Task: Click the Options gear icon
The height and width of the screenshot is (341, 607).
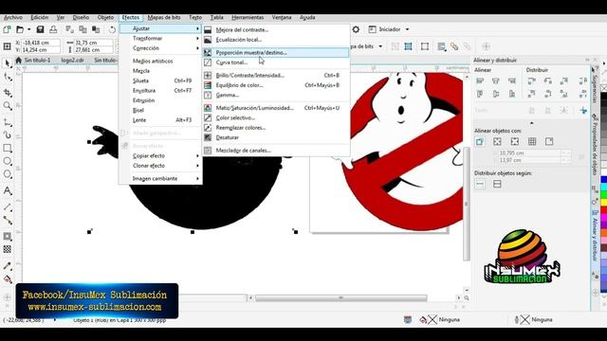Action: click(356, 29)
